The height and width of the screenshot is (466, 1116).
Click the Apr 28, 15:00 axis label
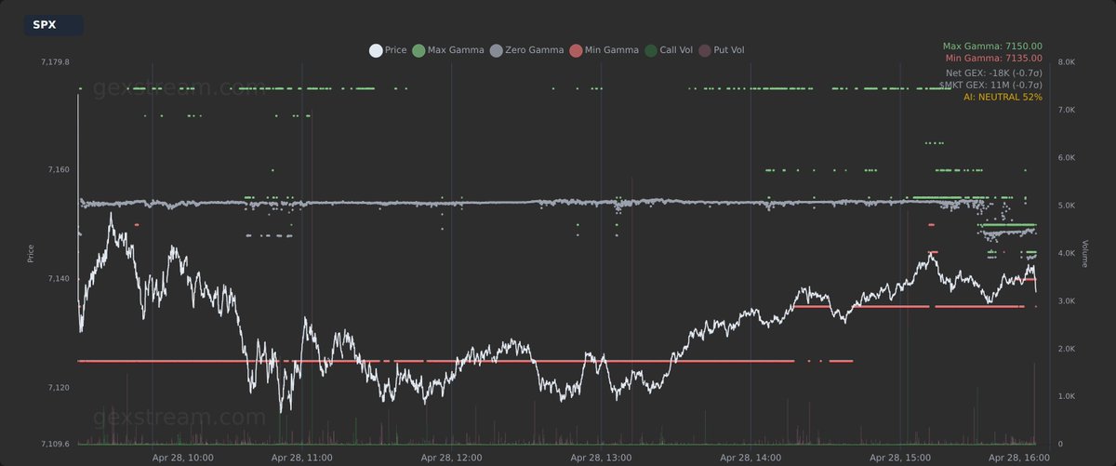click(900, 458)
